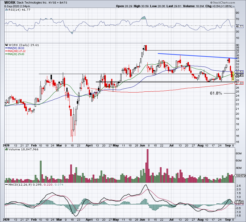Image resolution: width=246 pixels, height=222 pixels.
Task: Click the volume bars icon beside Volume label
Action: [6, 149]
